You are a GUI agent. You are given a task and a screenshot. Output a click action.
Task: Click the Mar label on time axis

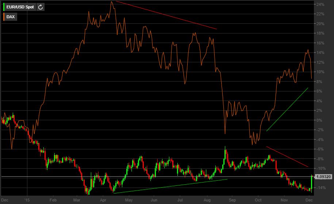(77, 200)
